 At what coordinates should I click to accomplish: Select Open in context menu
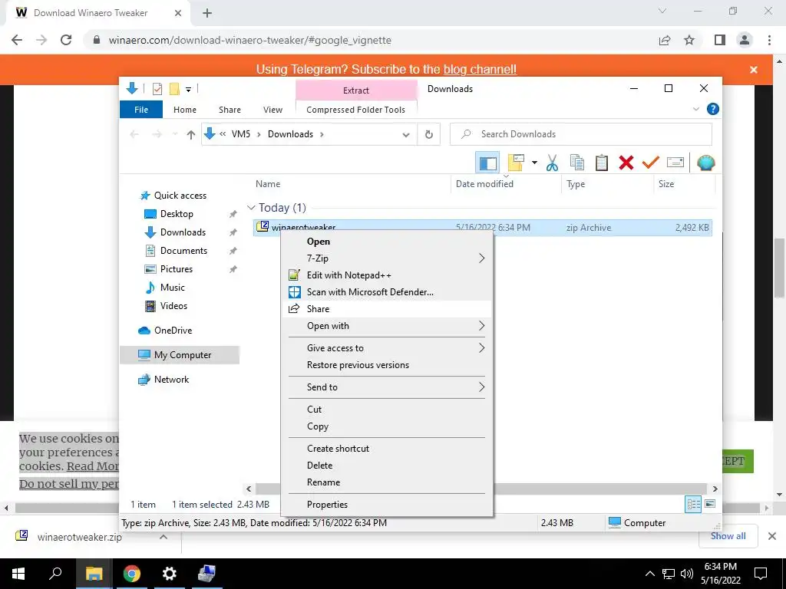387,242
